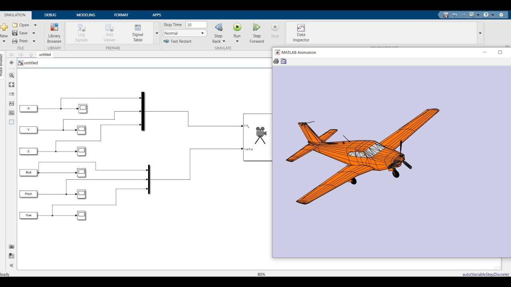Click the Log Signals button
Image resolution: width=511 pixels, height=287 pixels.
81,33
